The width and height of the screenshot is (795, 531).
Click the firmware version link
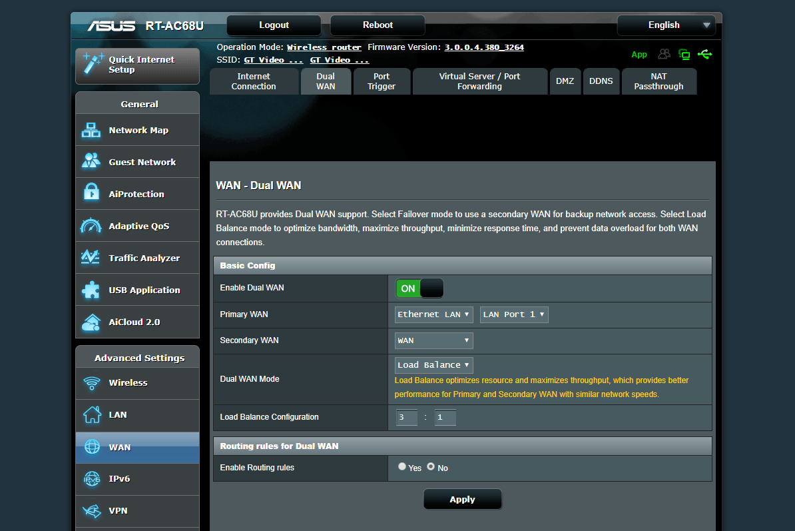484,47
